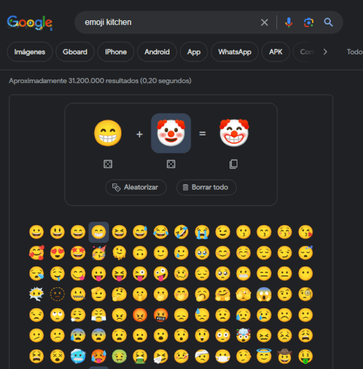Pick the face with medical mask emoji
Image resolution: width=363 pixels, height=369 pixels.
point(223,356)
